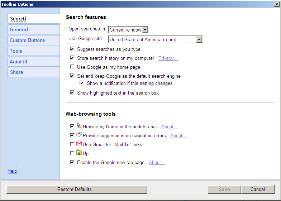Open the AutoFill tab
Image resolution: width=281 pixels, height=201 pixels.
pos(34,62)
